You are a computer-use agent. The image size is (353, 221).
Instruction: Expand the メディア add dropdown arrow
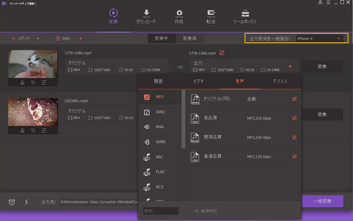[x=38, y=39]
